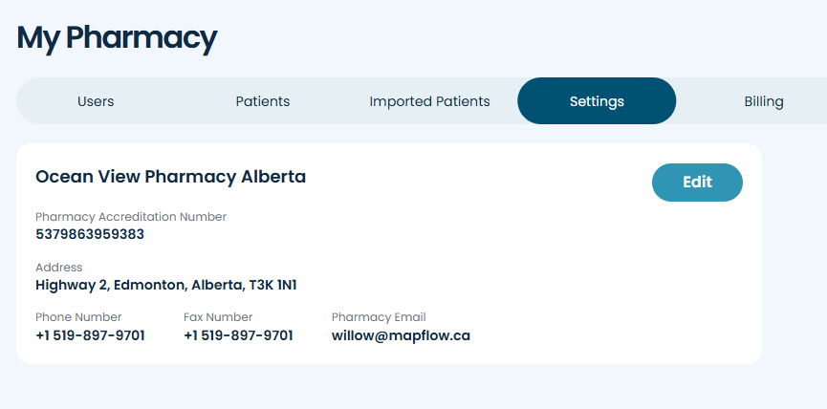Open the Billing tab

pos(763,101)
